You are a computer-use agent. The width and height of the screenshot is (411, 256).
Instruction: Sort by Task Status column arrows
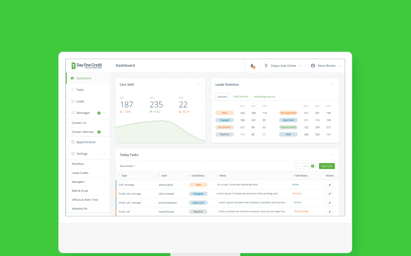pyautogui.click(x=293, y=176)
